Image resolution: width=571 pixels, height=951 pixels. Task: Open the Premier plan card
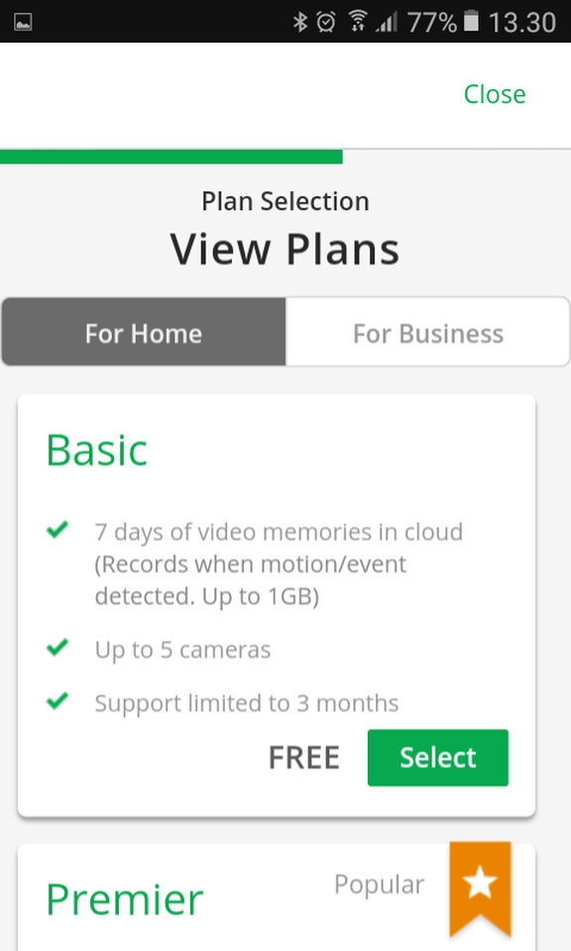(277, 898)
